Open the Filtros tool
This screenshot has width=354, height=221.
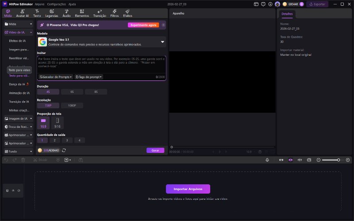point(115,13)
